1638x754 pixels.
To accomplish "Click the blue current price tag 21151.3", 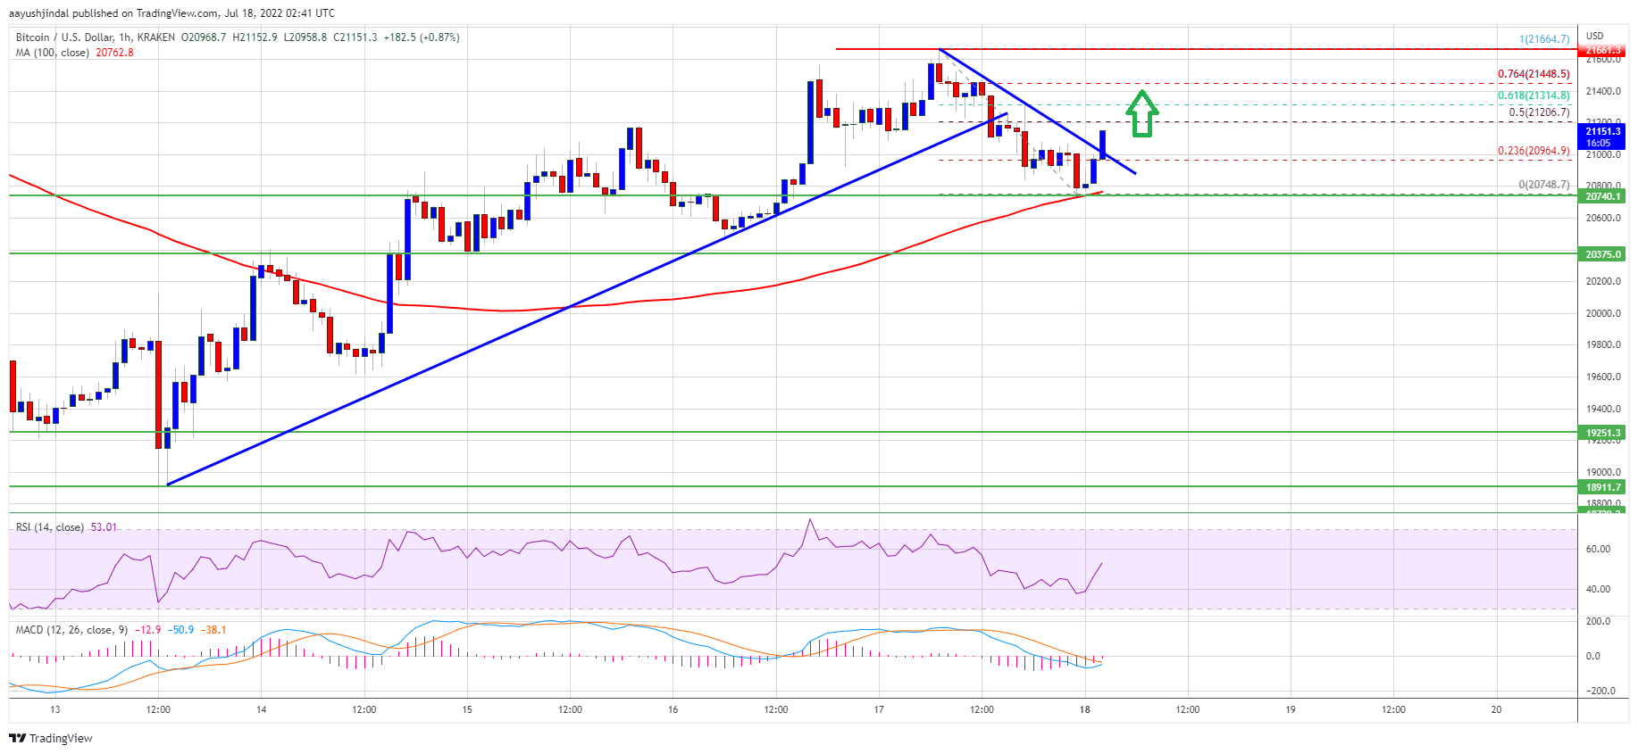I will click(1603, 137).
